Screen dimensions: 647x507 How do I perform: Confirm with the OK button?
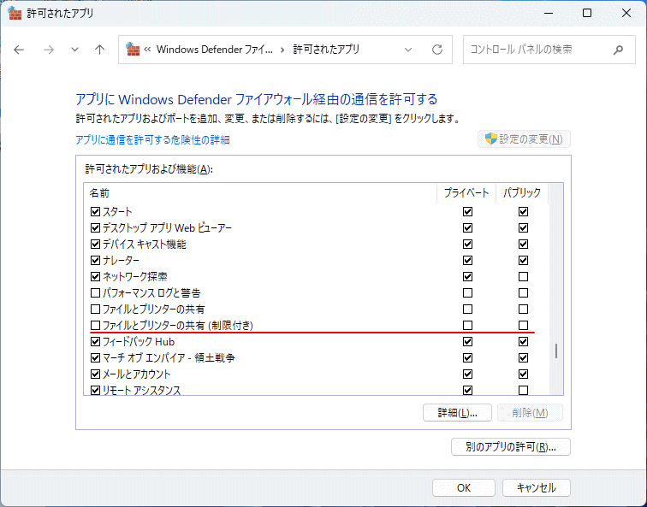pos(464,488)
